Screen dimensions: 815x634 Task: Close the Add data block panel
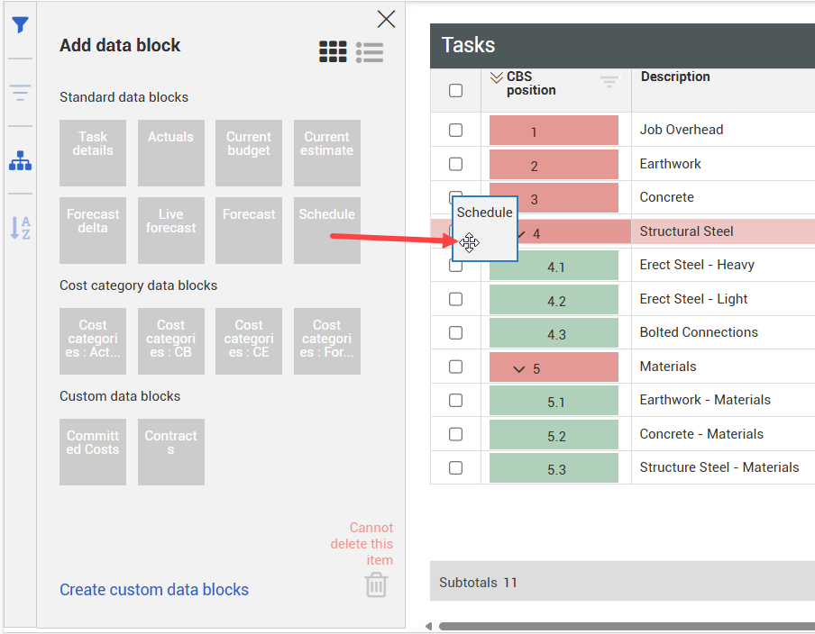pyautogui.click(x=386, y=19)
